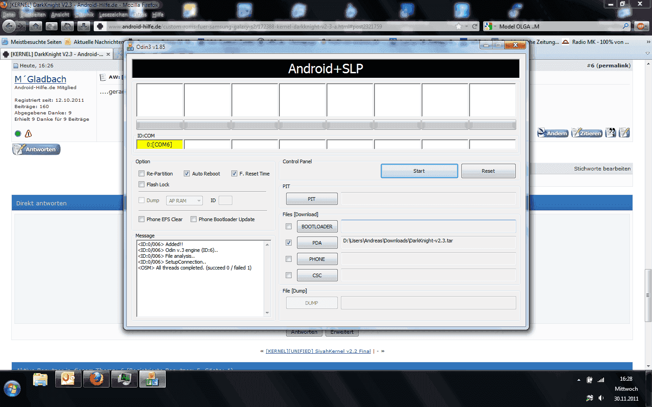652x407 pixels.
Task: Enable Phone EFS Clear checkbox
Action: [142, 219]
